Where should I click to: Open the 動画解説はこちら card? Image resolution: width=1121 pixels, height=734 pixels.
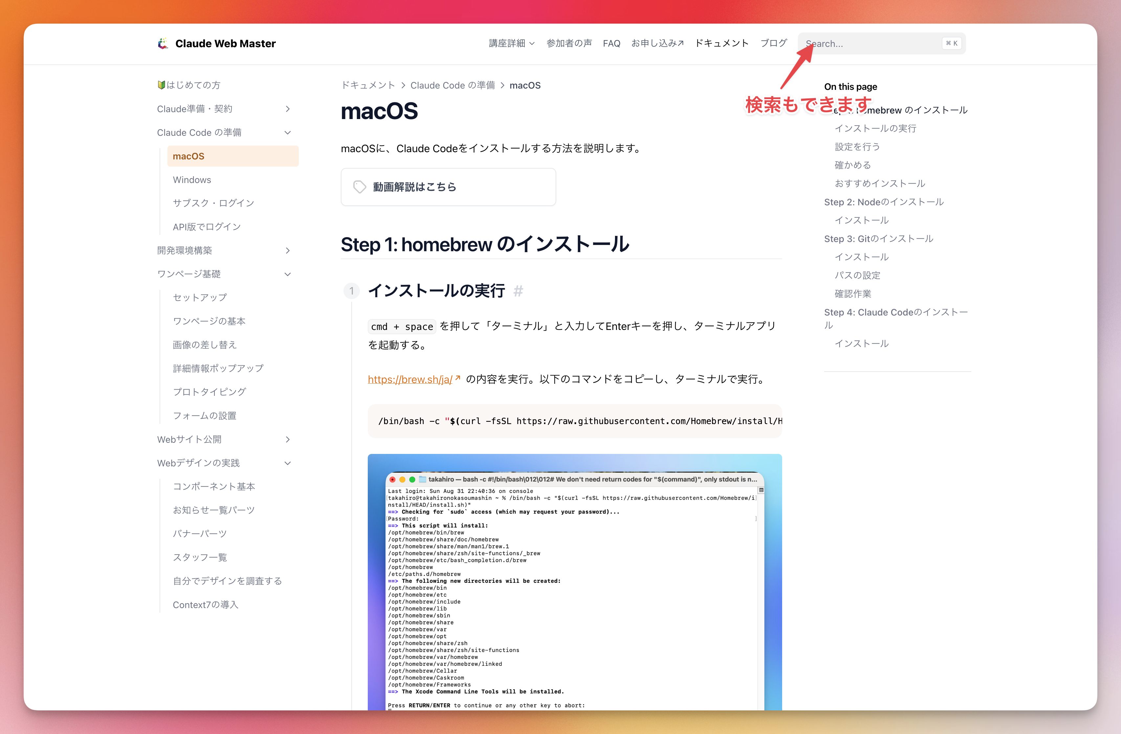448,187
